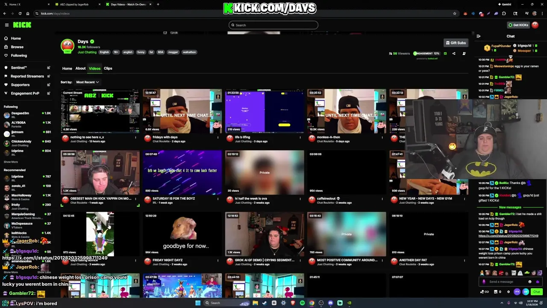The width and height of the screenshot is (547, 308).
Task: Open emoji picker in message box
Action: (530, 282)
